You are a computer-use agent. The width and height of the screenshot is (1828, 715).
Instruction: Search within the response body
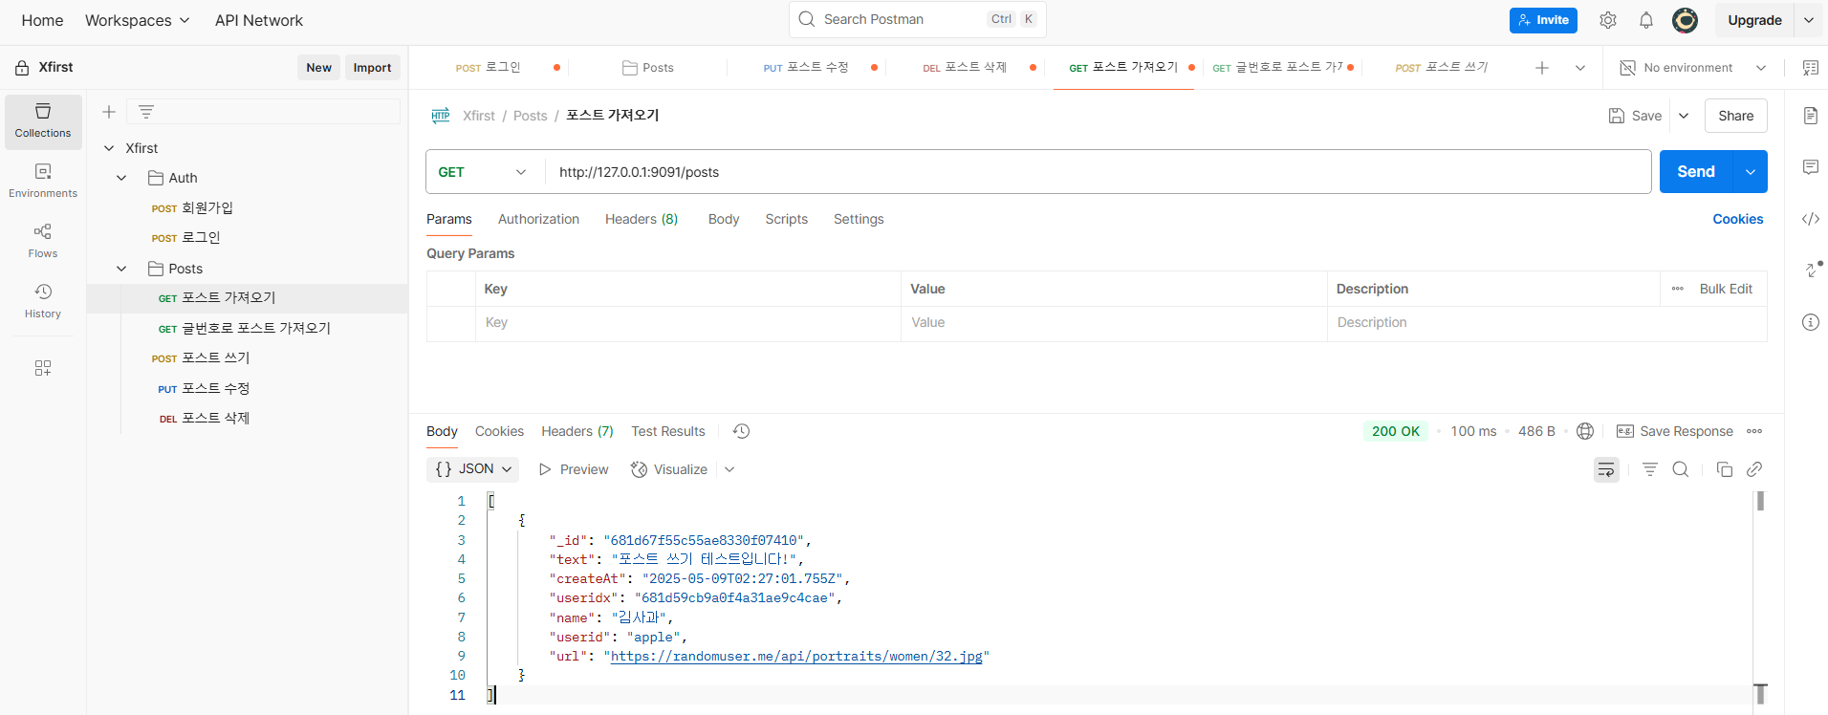[x=1681, y=469]
